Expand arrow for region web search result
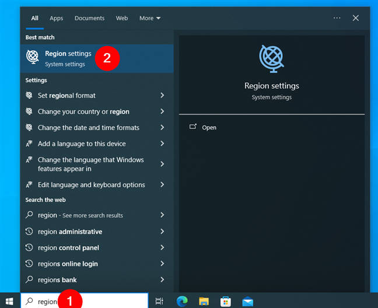Screen dimensions: 378x308 pos(162,215)
